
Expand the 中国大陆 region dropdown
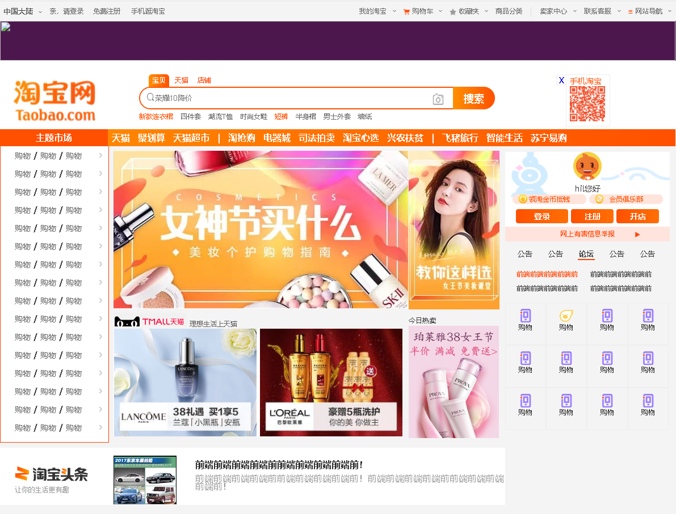click(40, 12)
